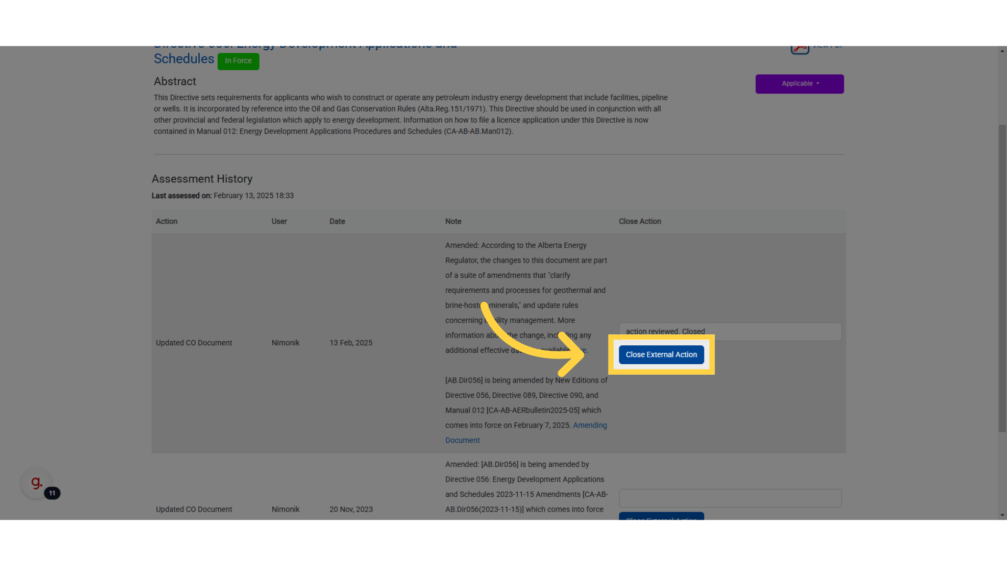Click the Schedules title link

(x=184, y=59)
